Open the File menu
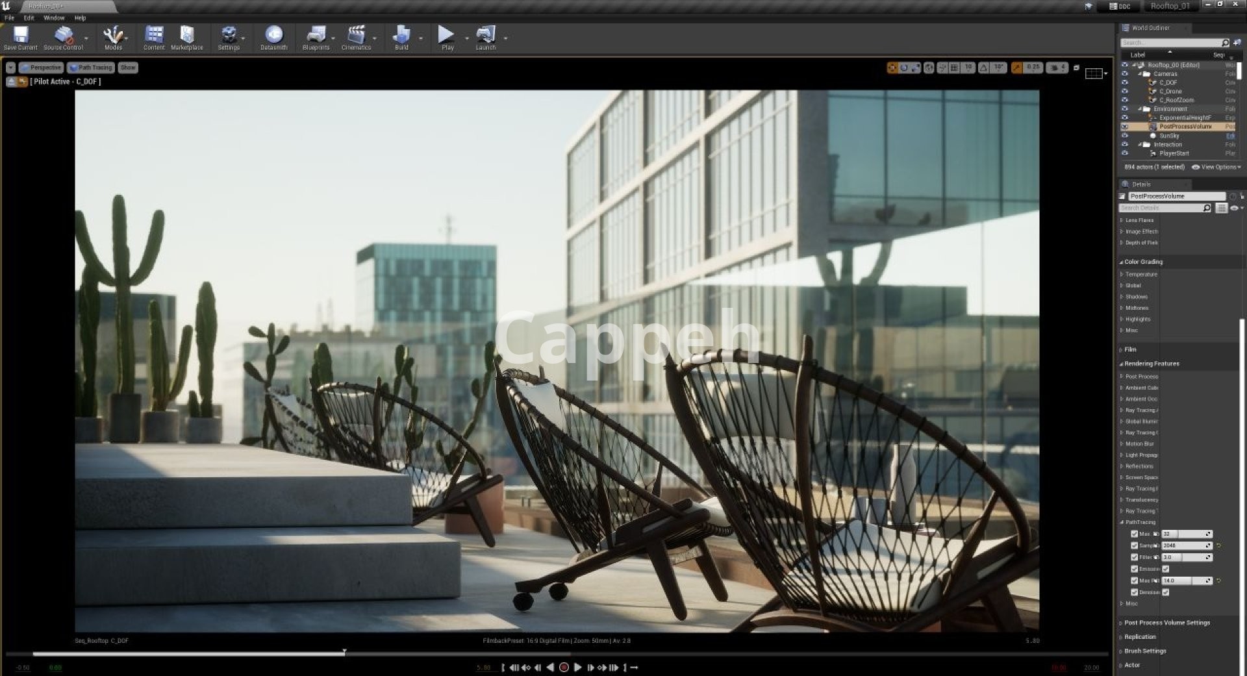This screenshot has width=1247, height=676. [9, 18]
